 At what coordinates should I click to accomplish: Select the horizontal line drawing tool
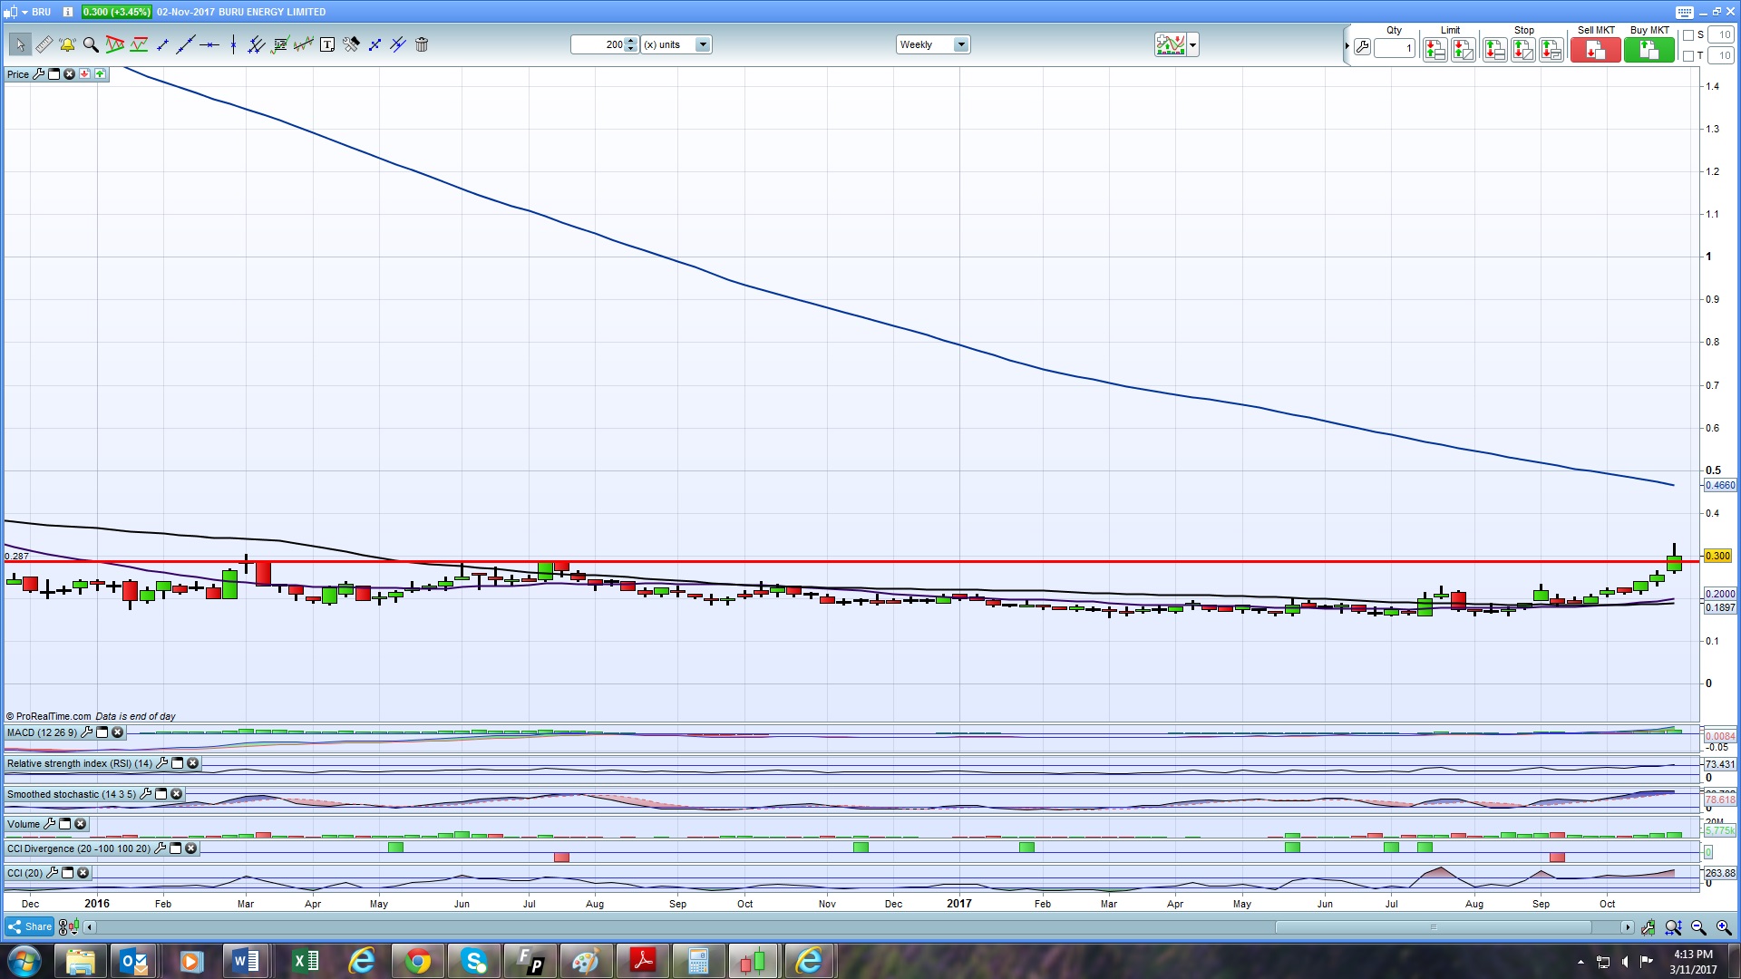point(209,44)
